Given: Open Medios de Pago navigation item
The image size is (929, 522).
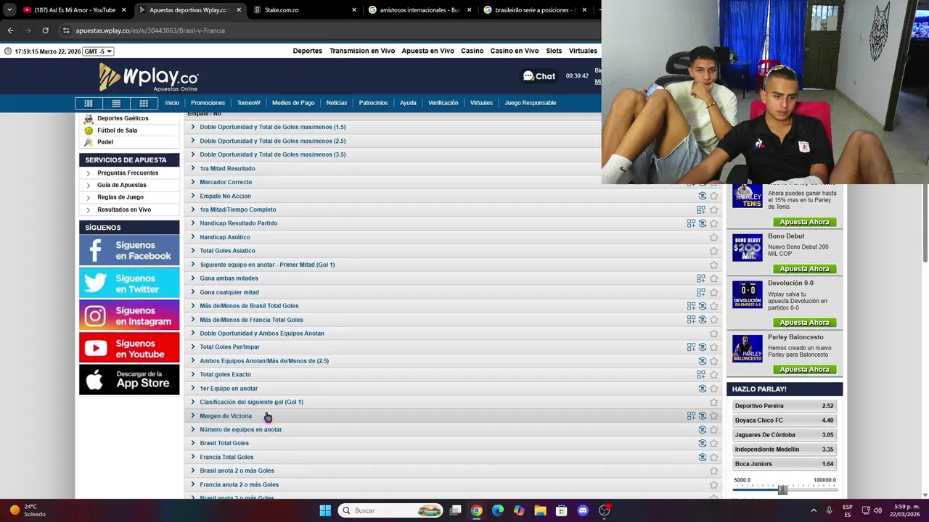Looking at the screenshot, I should [x=293, y=103].
